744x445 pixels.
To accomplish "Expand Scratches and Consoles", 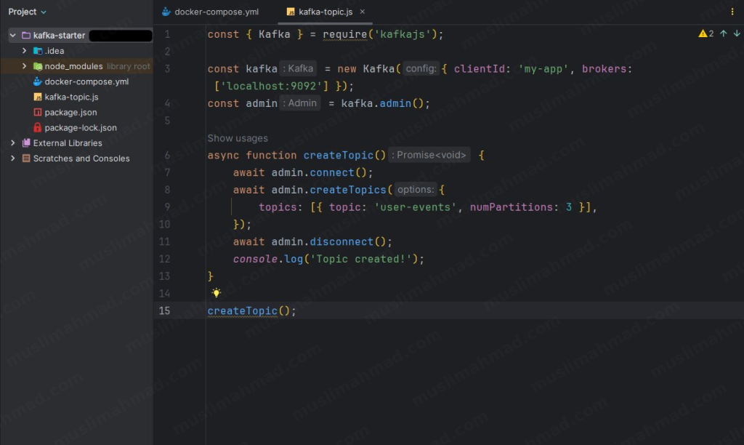I will click(12, 158).
